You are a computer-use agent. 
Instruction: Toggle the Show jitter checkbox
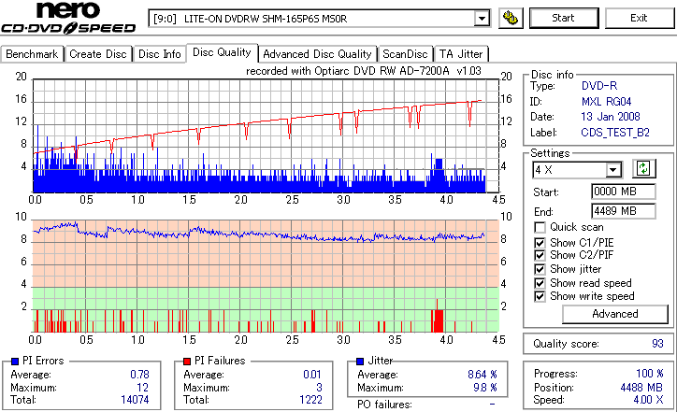[x=540, y=269]
